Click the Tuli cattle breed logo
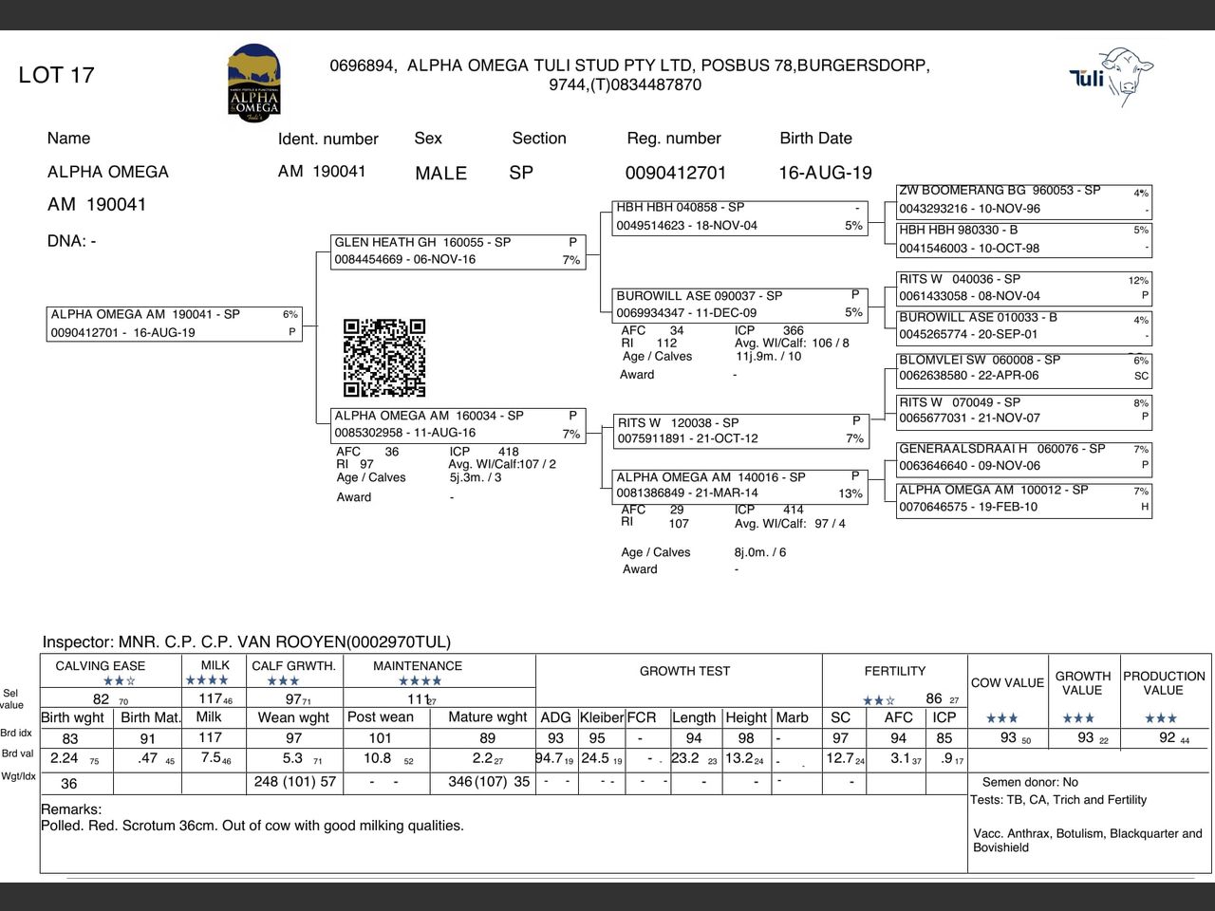This screenshot has width=1215, height=911. pyautogui.click(x=1111, y=76)
